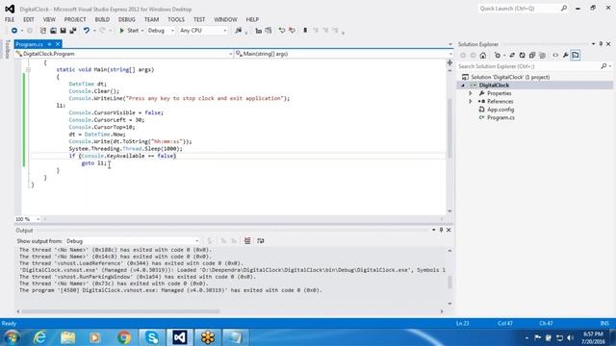
Task: Click the Quick Launch search icon
Action: click(x=564, y=9)
